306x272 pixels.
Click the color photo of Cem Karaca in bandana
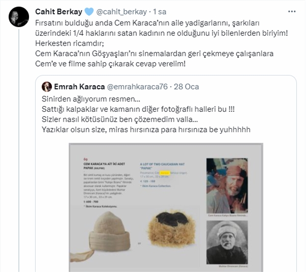[227, 186]
